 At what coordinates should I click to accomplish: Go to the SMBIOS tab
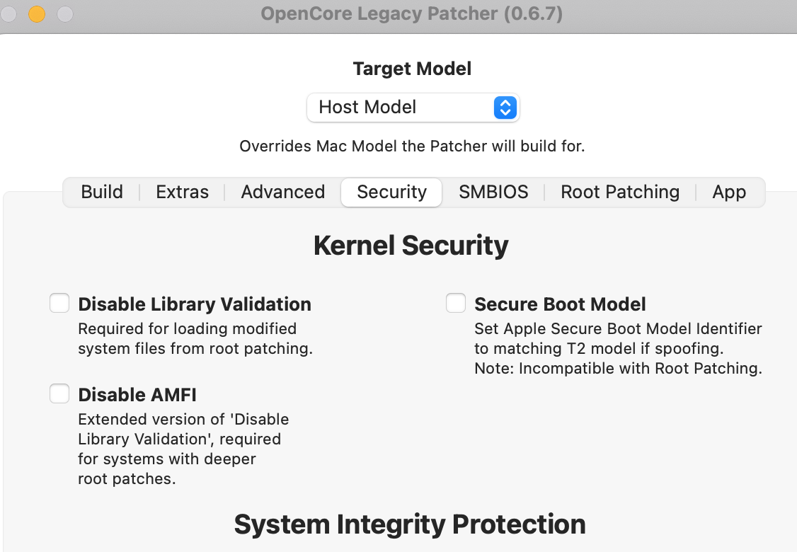click(493, 192)
